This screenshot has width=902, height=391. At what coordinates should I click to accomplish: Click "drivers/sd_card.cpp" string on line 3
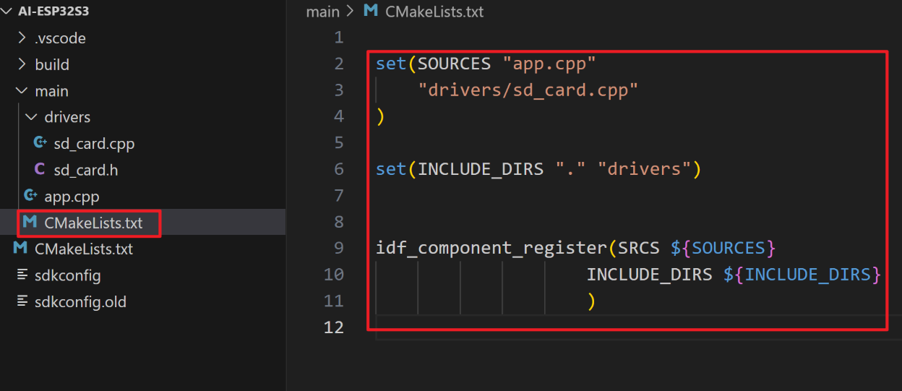click(x=528, y=90)
